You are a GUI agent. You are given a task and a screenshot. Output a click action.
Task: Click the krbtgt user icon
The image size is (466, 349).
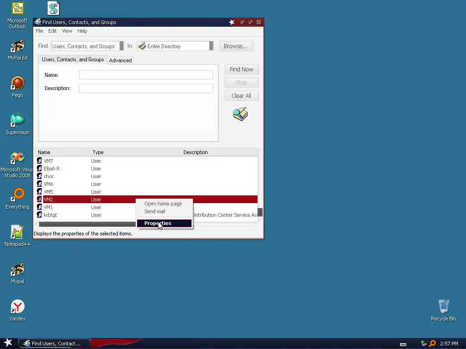tap(39, 214)
